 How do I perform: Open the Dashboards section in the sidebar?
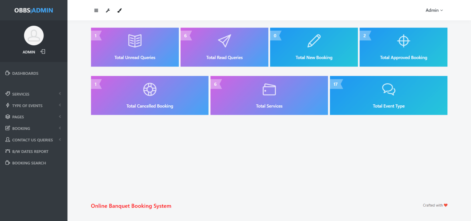click(25, 73)
